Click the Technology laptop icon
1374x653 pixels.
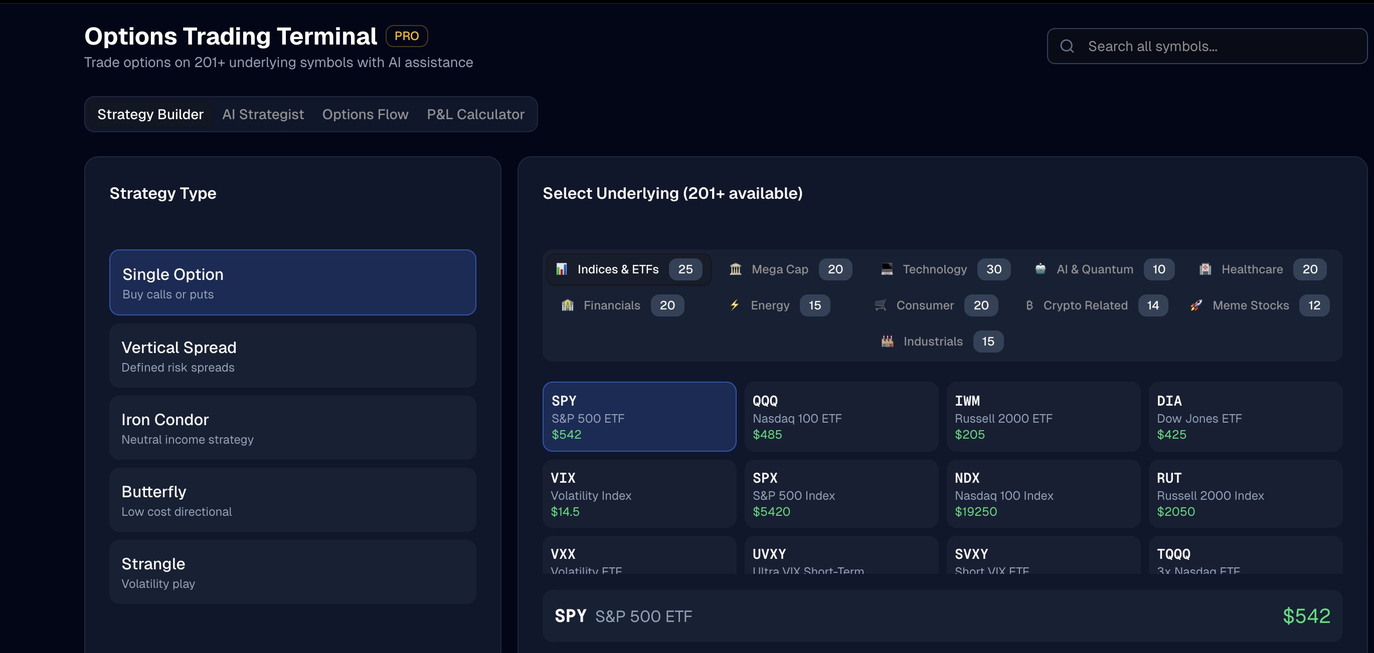pyautogui.click(x=887, y=269)
